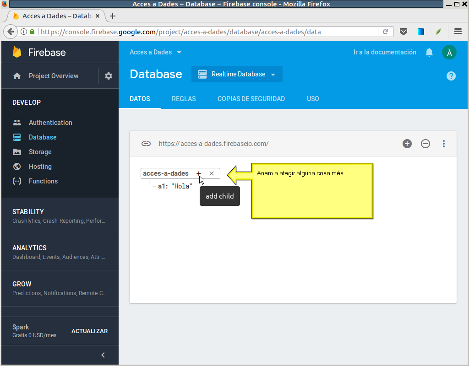Click the Pocket toolbar icon
The image size is (469, 366).
404,32
